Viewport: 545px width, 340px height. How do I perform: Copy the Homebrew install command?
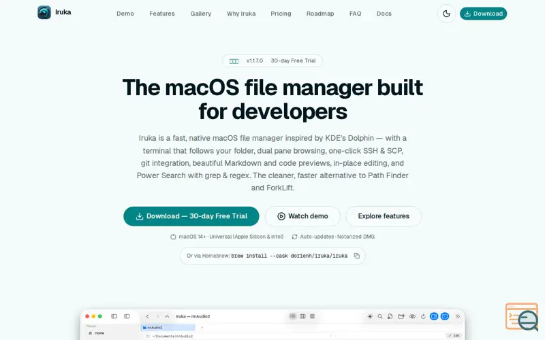point(356,256)
